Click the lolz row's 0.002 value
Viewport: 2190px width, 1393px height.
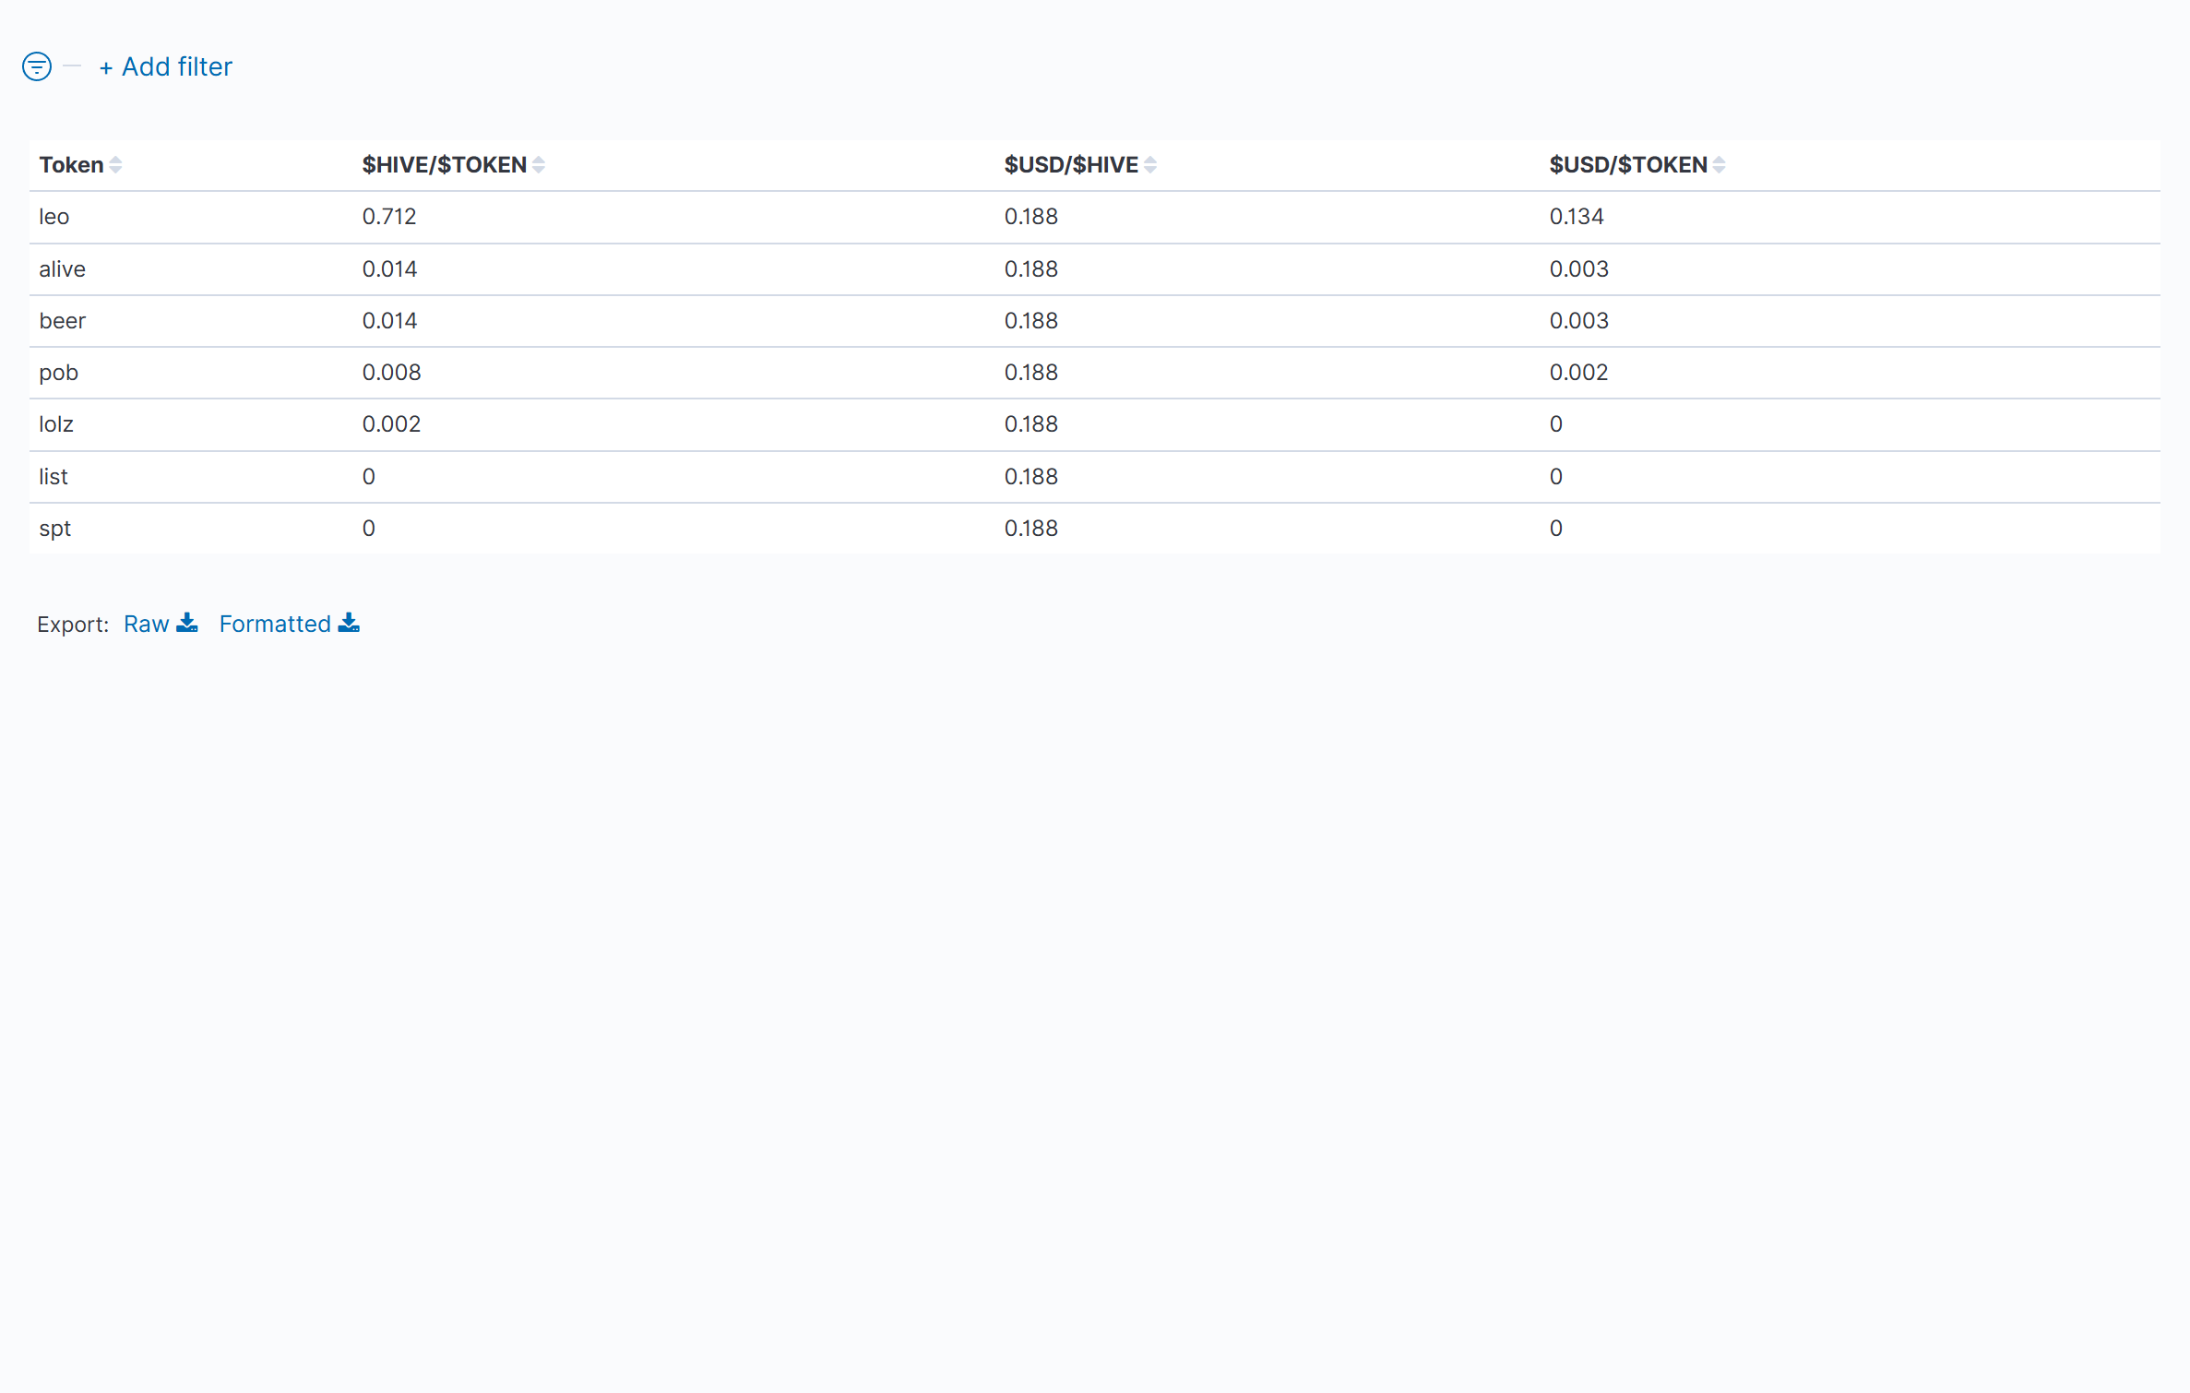click(391, 424)
